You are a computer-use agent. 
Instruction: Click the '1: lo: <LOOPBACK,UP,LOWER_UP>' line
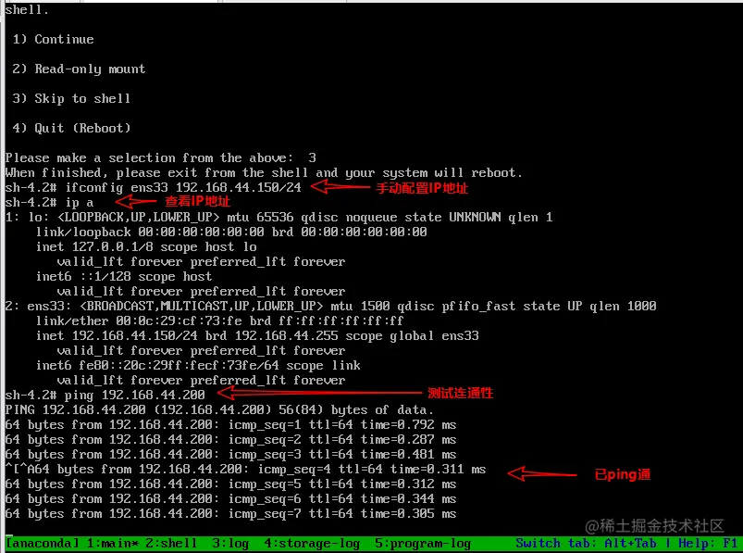pos(279,217)
